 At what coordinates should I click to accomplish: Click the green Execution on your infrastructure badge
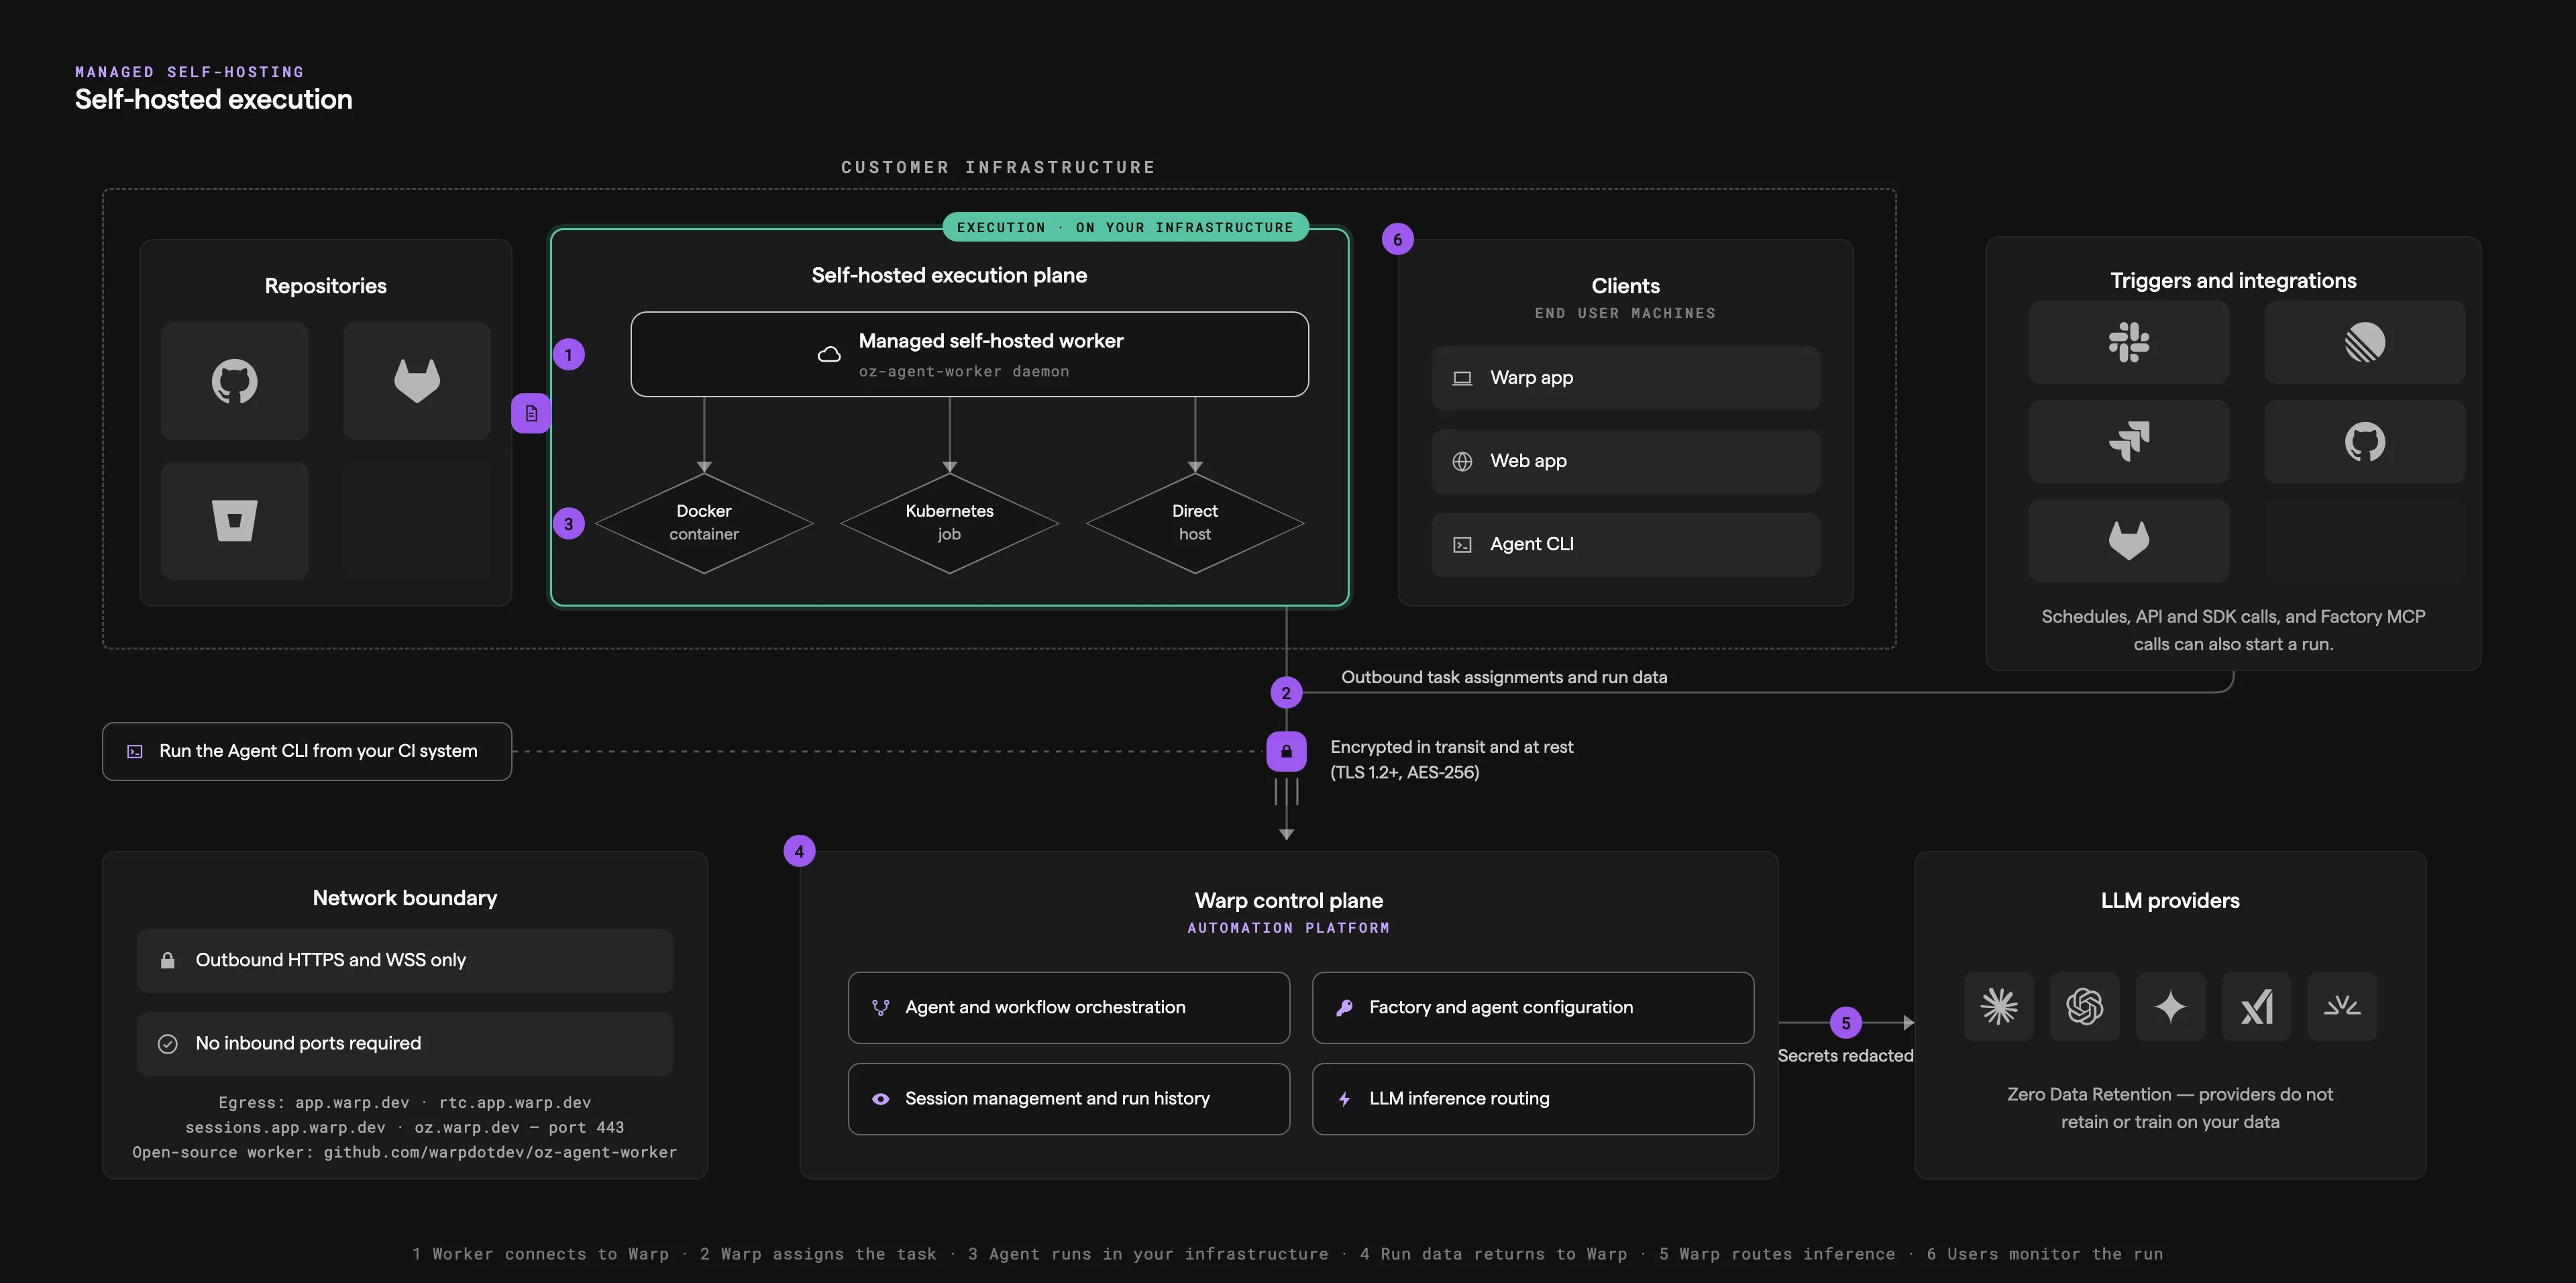(1125, 227)
